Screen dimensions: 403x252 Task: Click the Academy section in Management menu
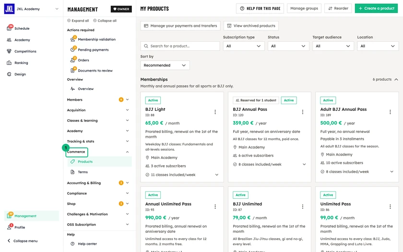tap(98, 131)
